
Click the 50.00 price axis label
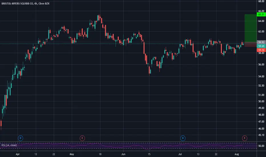point(261,101)
